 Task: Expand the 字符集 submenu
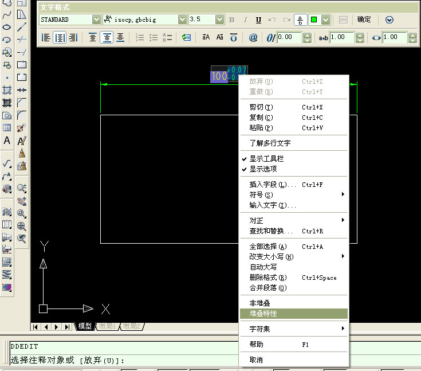pos(294,329)
